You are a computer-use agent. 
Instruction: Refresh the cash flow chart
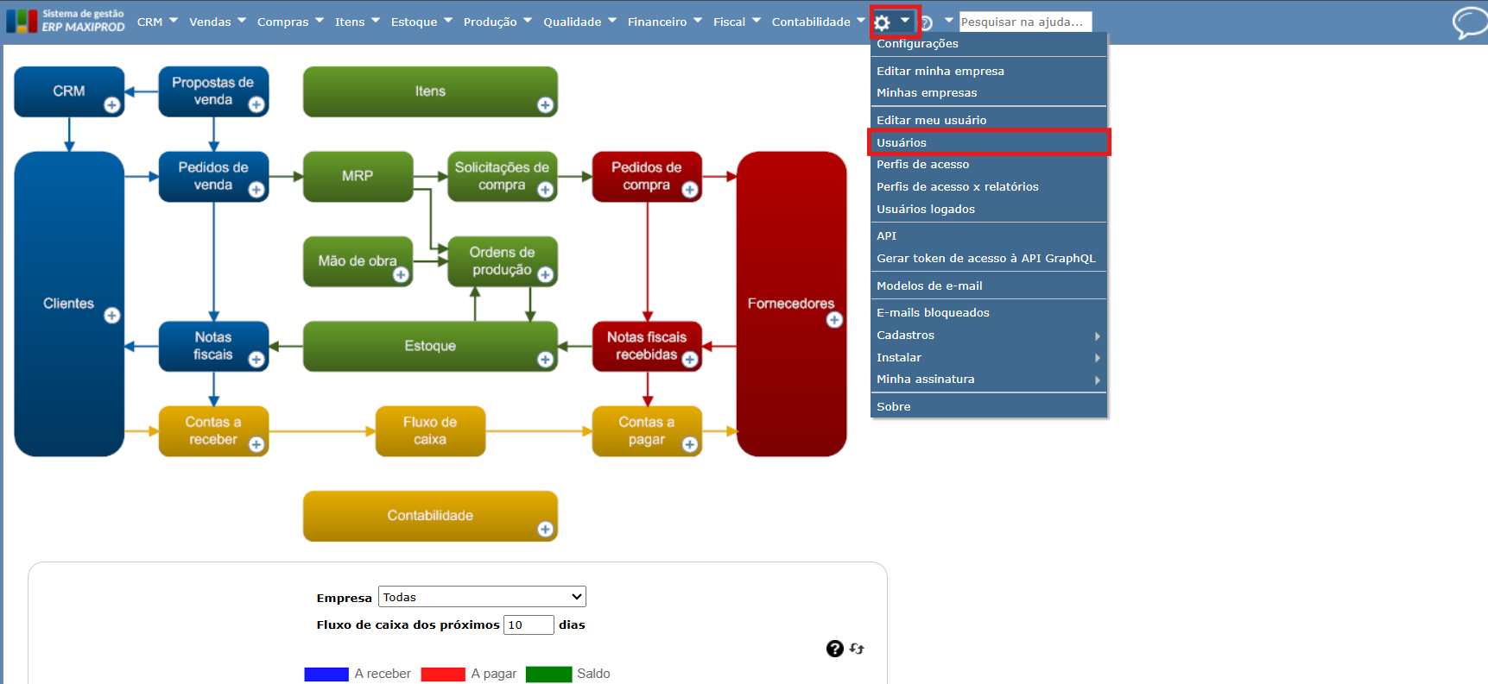point(857,649)
